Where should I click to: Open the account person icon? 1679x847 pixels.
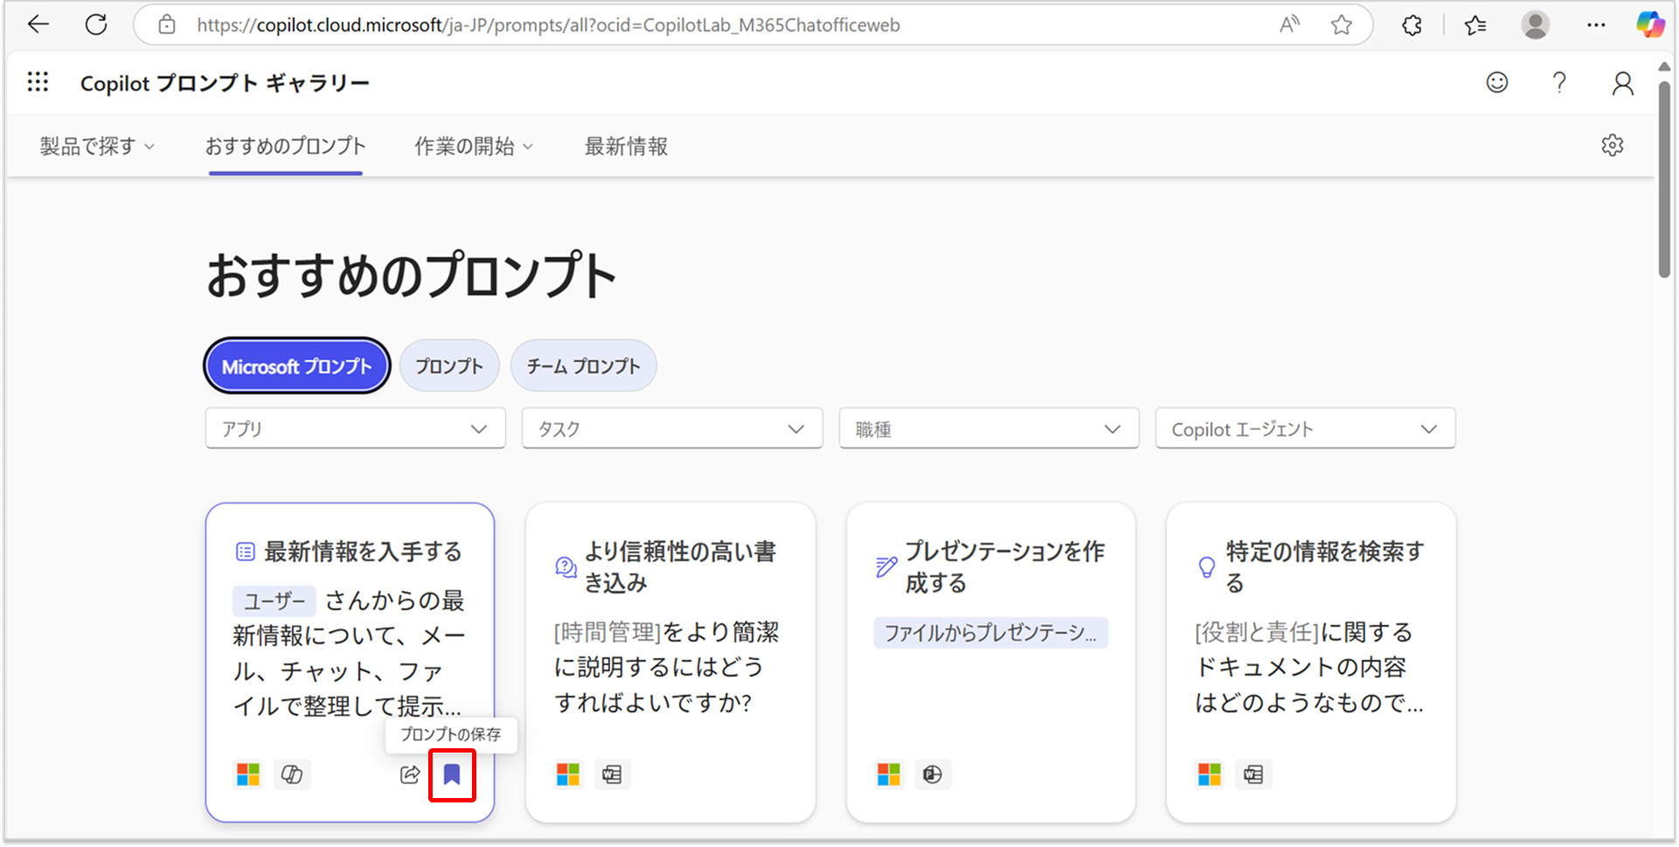point(1622,82)
